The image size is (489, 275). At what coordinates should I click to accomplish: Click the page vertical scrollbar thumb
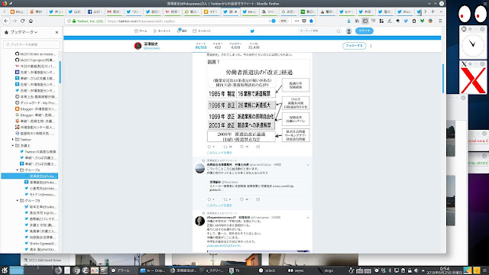(x=443, y=78)
